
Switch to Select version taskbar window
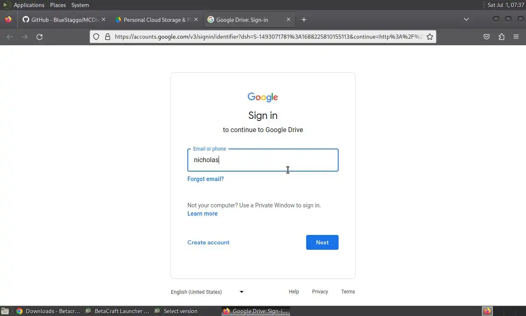[187, 311]
